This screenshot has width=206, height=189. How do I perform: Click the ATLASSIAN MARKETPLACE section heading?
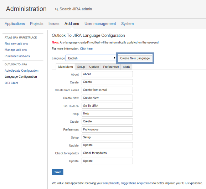click(x=21, y=37)
